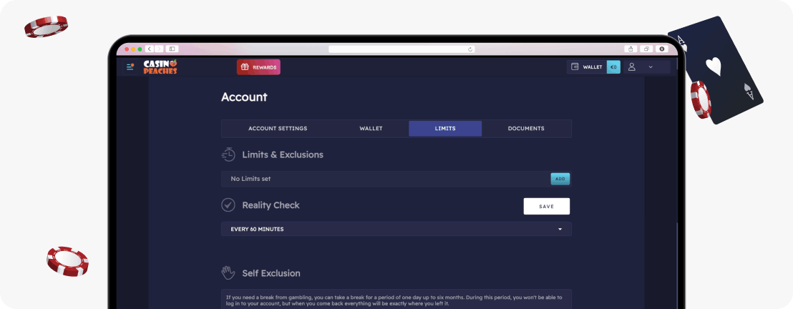The image size is (793, 309).
Task: Expand the Every 60 Minutes dropdown
Action: [x=396, y=229]
